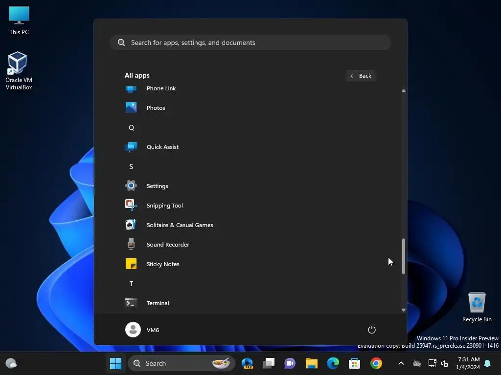This screenshot has height=375, width=501.
Task: Open the Solitaire & Casual Games icon
Action: (131, 225)
